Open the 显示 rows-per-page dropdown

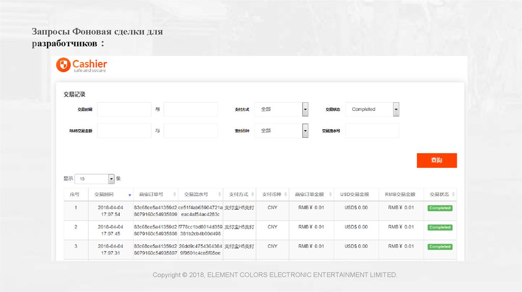coord(111,179)
